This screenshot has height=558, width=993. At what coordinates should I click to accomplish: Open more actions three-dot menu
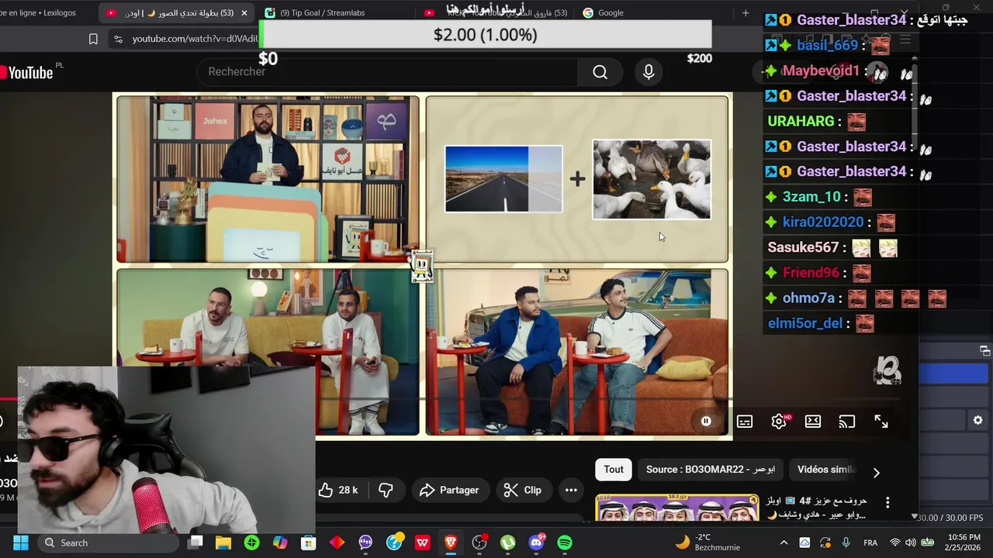[x=571, y=490]
